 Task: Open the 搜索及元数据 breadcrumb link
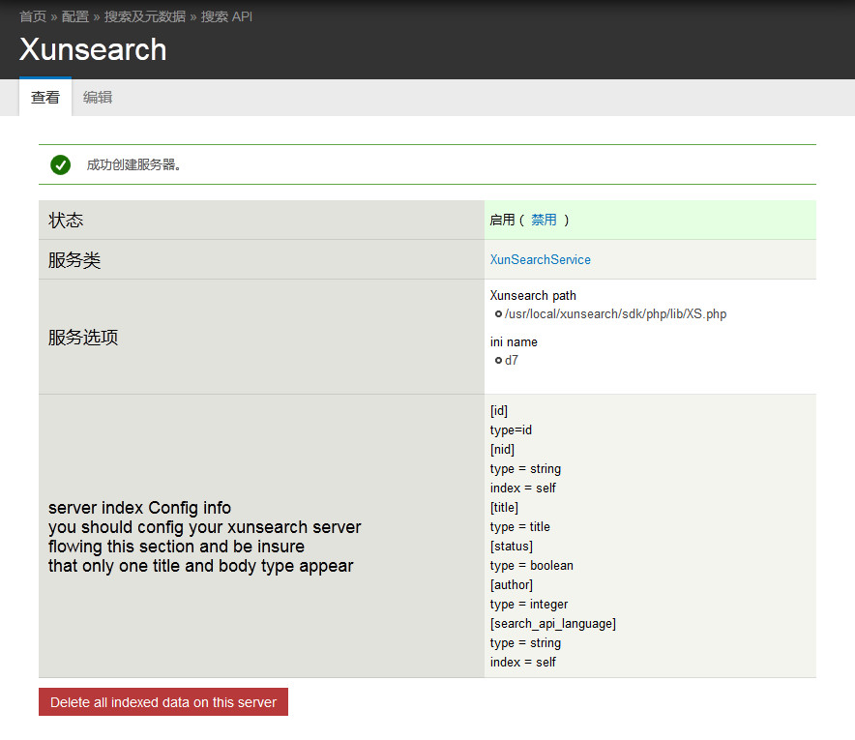coord(145,16)
